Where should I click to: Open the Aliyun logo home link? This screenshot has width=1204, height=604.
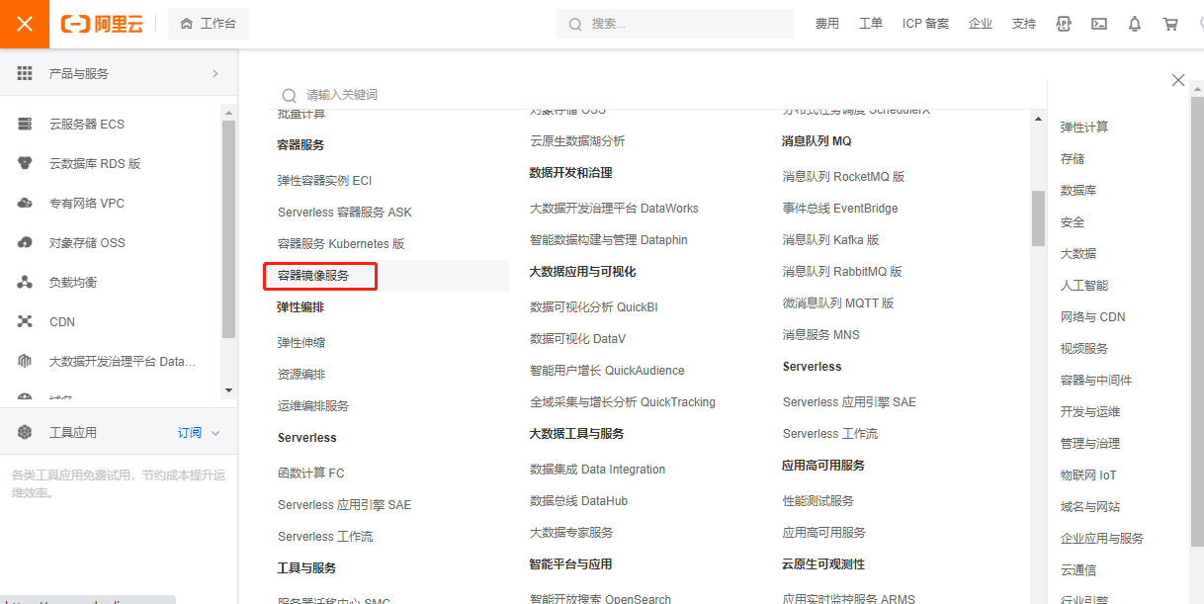click(102, 24)
